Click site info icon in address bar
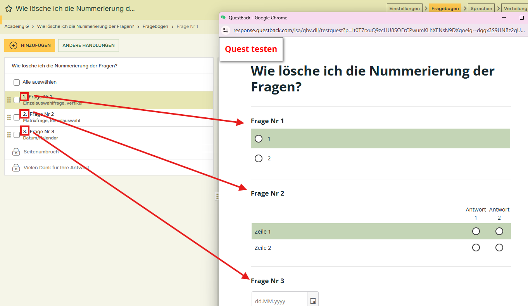 226,30
